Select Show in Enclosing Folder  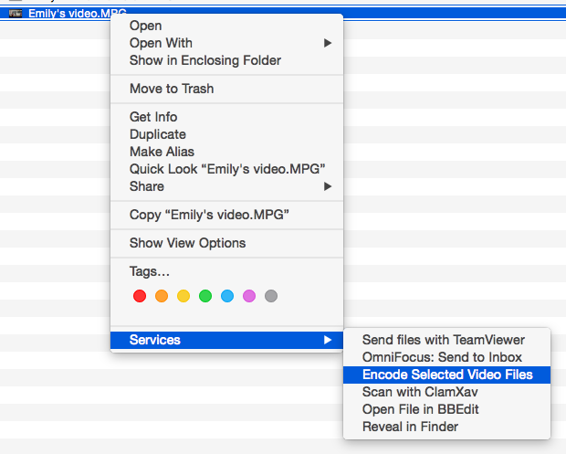pos(205,60)
